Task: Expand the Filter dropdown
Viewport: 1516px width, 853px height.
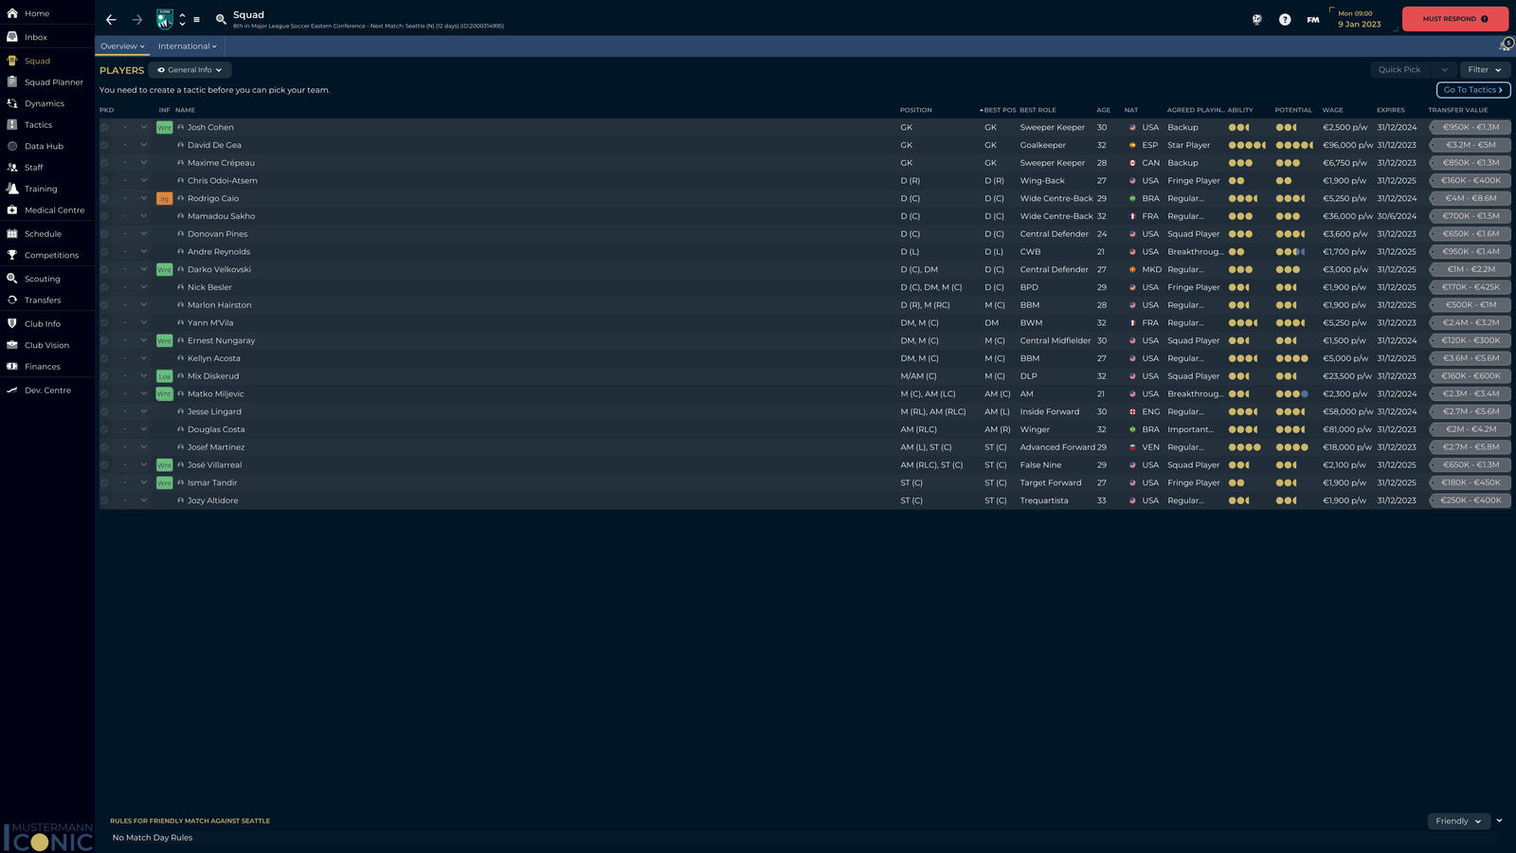Action: (x=1484, y=70)
